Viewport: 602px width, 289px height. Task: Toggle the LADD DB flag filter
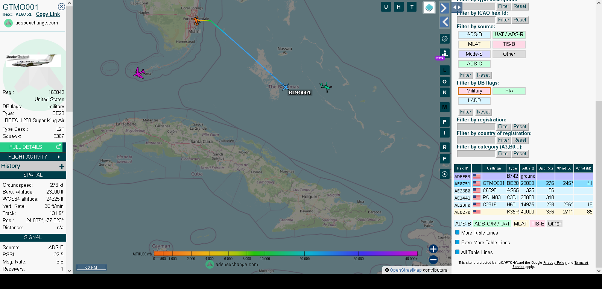tap(474, 101)
